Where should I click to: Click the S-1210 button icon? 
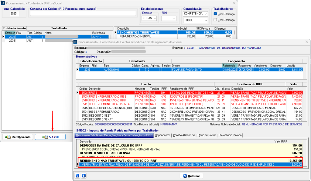[x=45, y=137]
